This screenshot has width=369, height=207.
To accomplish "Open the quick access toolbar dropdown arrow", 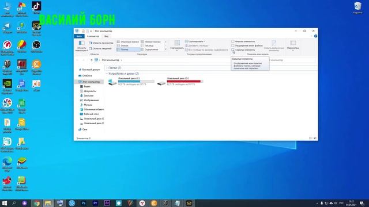I will coord(91,31).
